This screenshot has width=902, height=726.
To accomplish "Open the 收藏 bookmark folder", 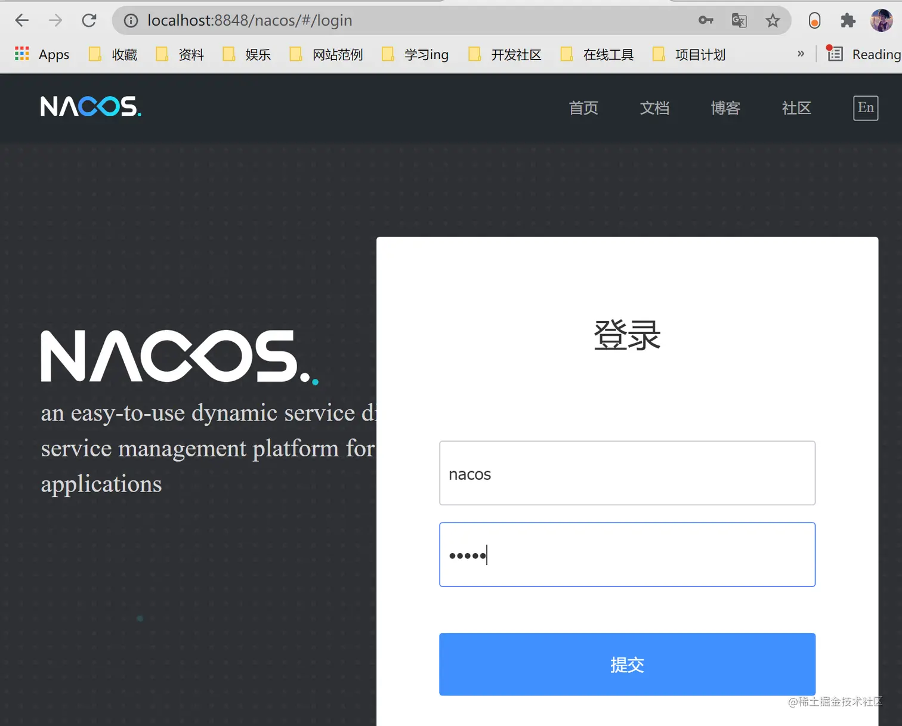I will coord(113,54).
